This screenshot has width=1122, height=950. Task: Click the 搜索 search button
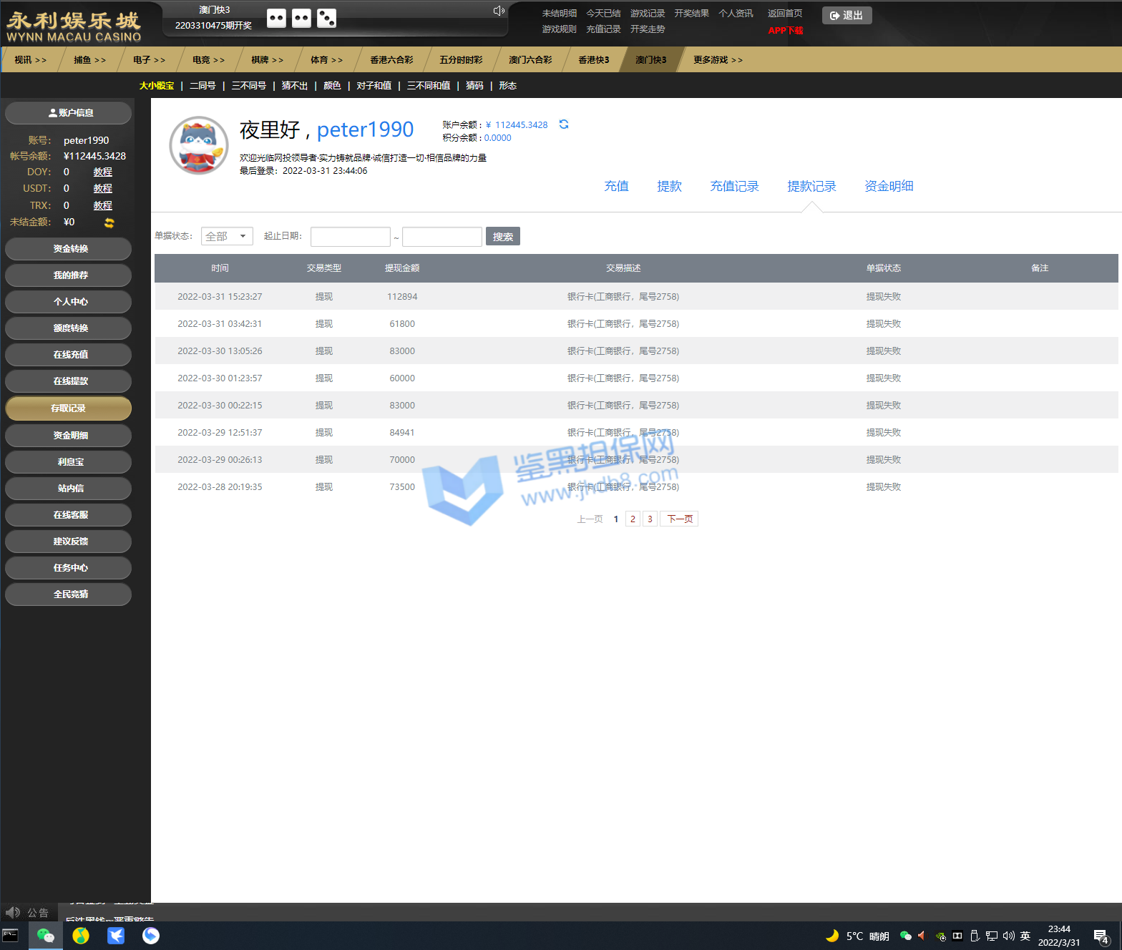click(502, 236)
